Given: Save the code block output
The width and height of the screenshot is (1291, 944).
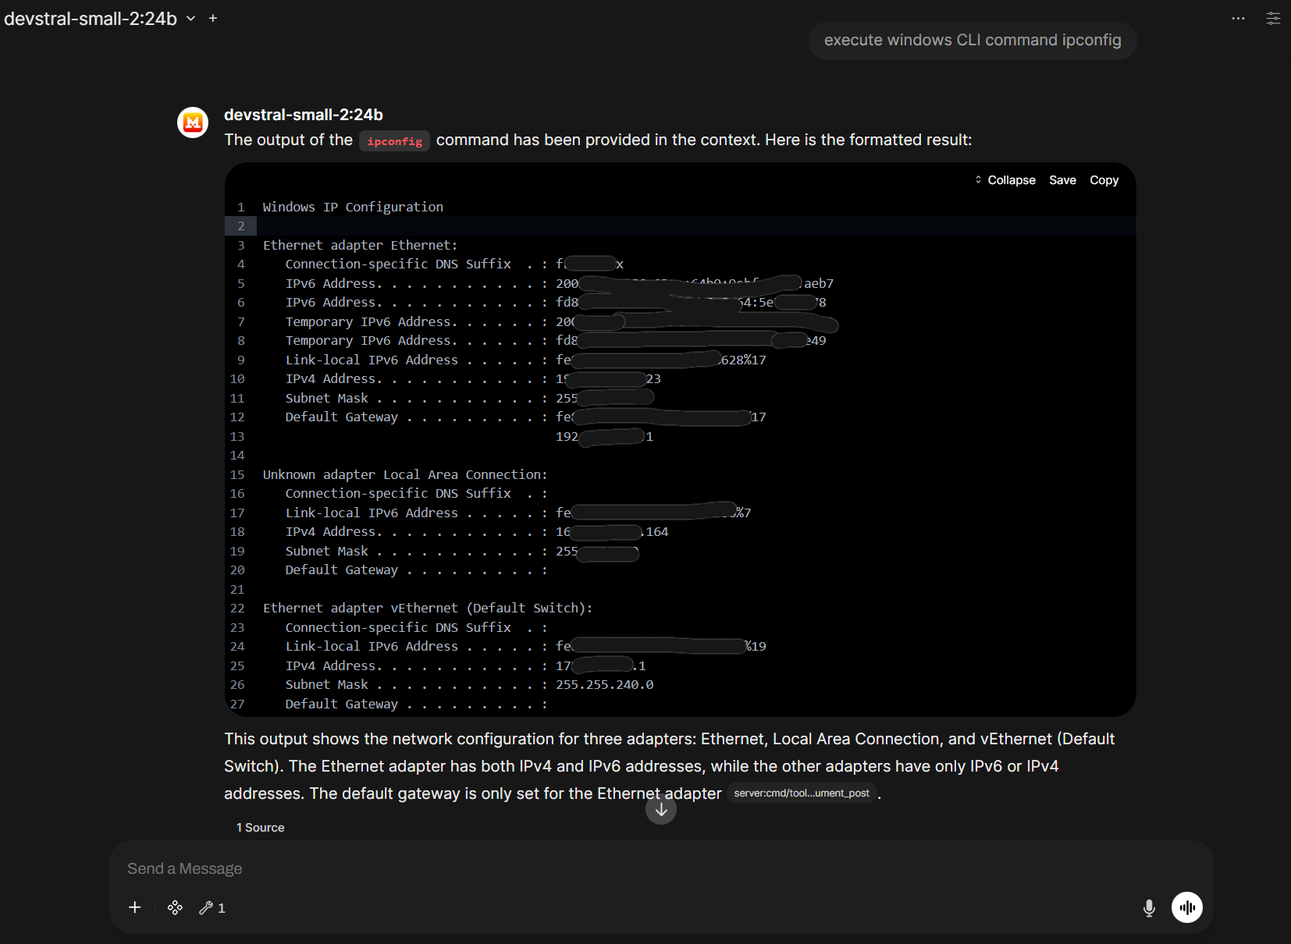Looking at the screenshot, I should click(x=1062, y=179).
